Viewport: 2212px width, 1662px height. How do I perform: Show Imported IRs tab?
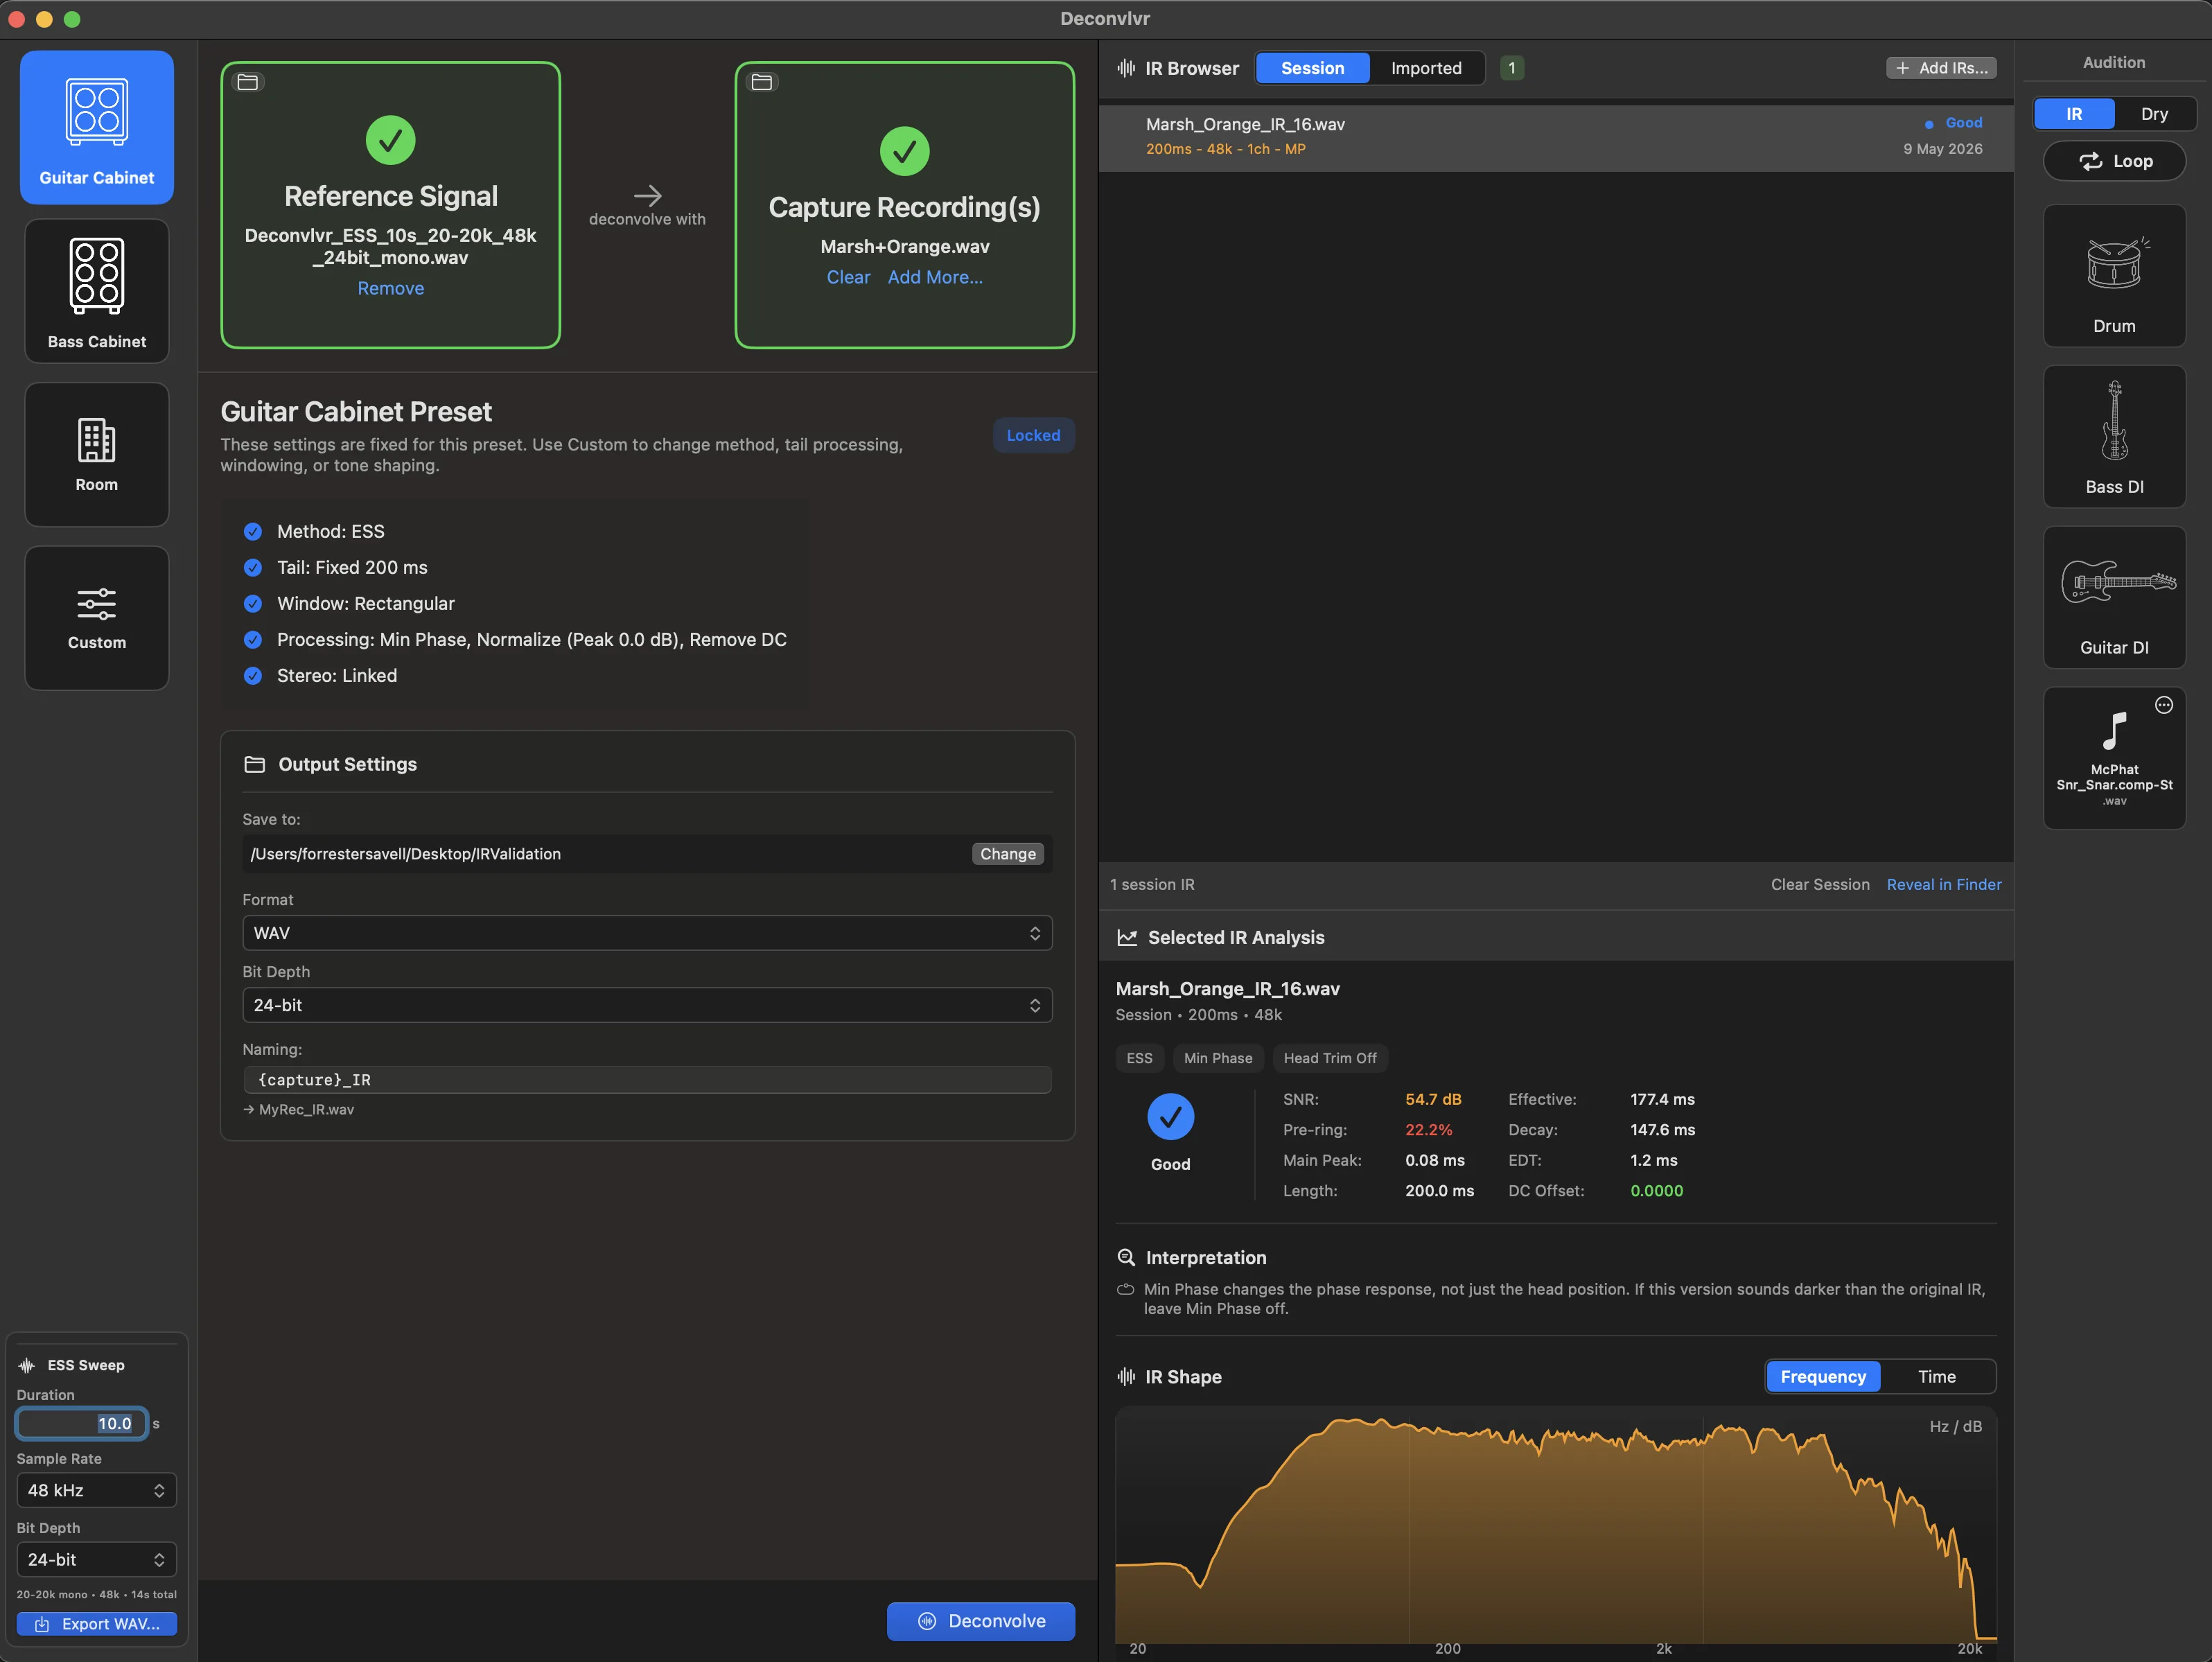(x=1426, y=68)
